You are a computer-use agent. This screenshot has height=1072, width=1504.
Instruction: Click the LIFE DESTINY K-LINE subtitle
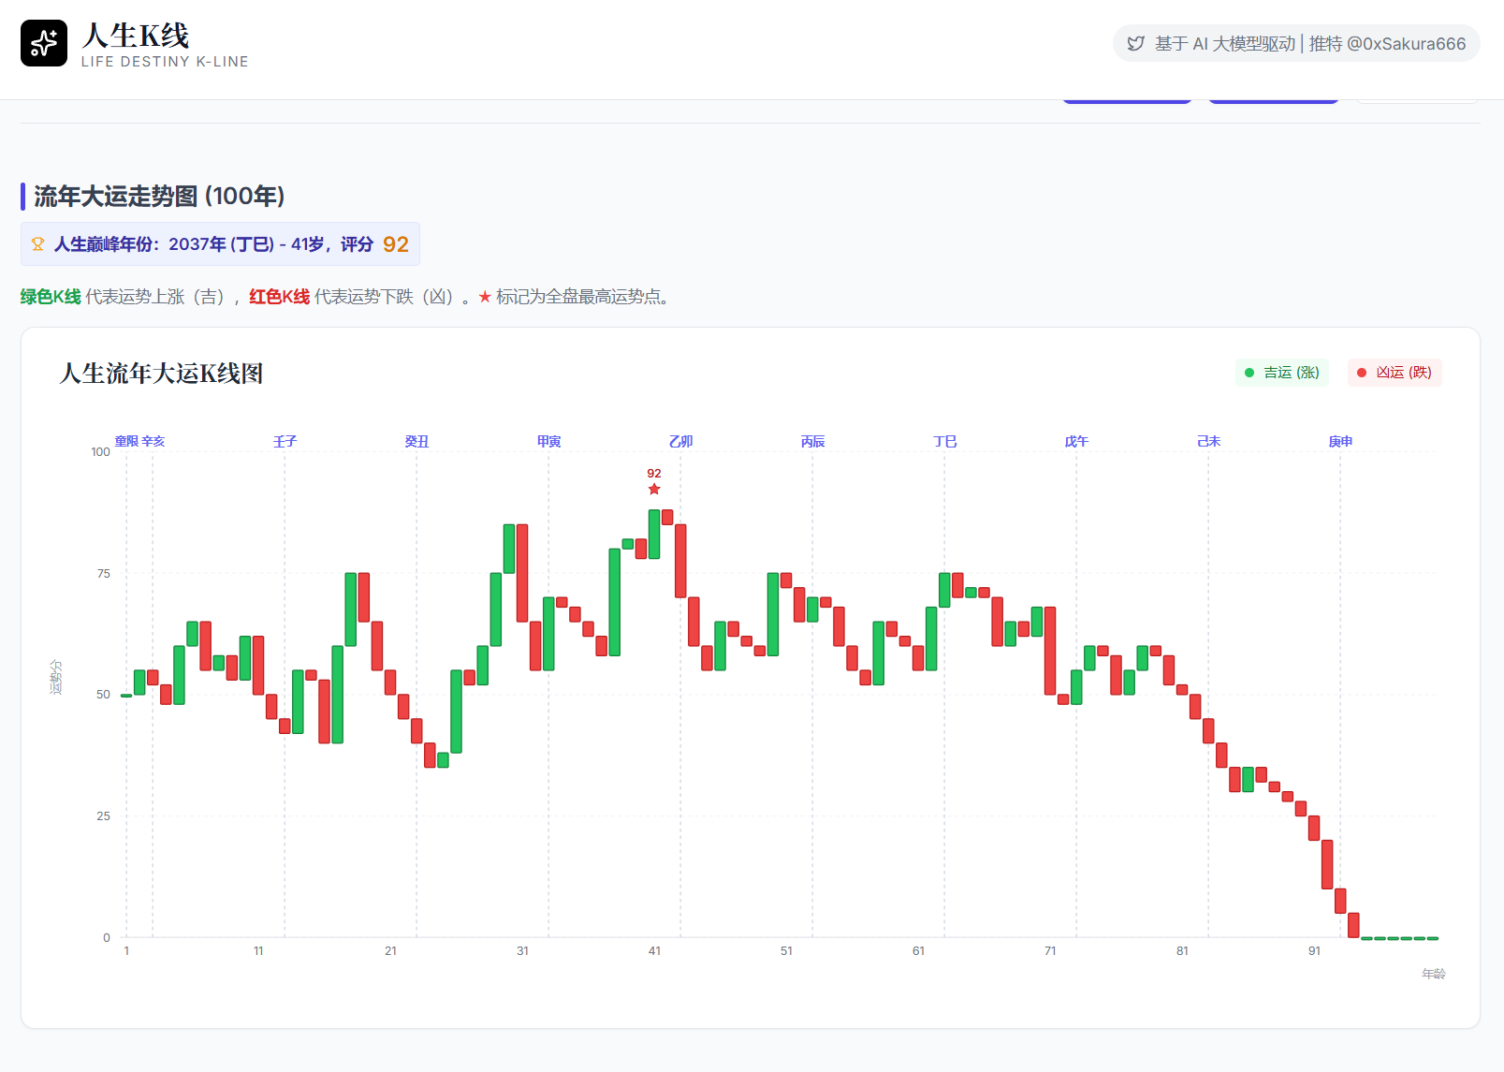[165, 62]
